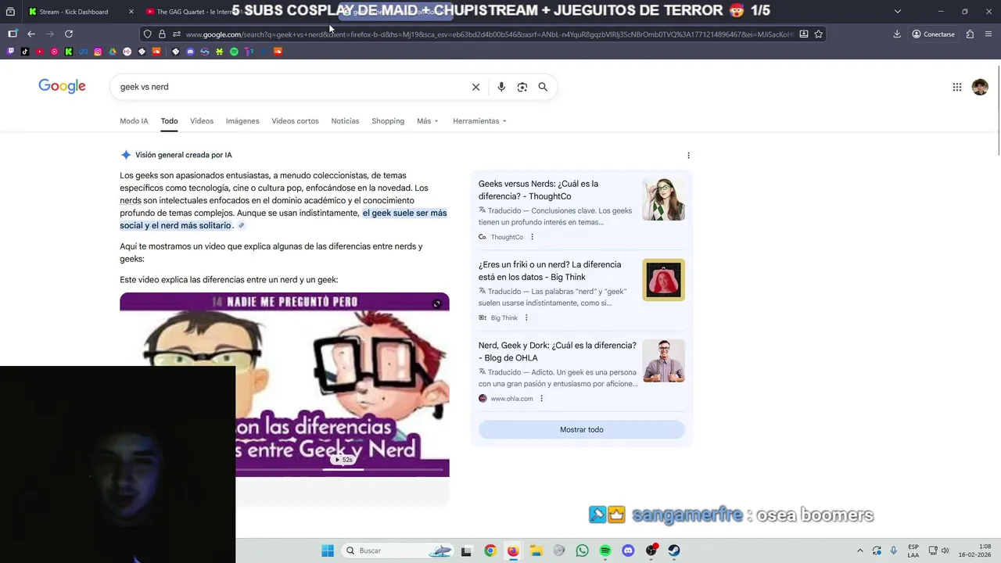1001x563 pixels.
Task: Open Big Think result thumbnail image
Action: 663,280
